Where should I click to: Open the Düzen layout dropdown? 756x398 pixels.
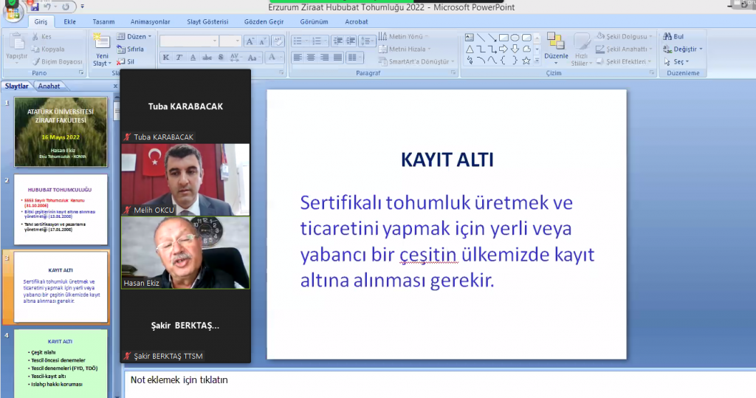134,36
